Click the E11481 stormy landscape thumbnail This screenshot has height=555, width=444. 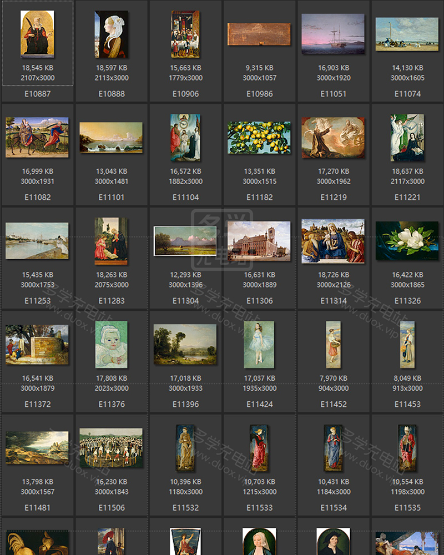37,448
